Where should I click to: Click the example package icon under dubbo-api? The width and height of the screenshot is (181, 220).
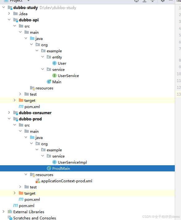click(x=43, y=51)
